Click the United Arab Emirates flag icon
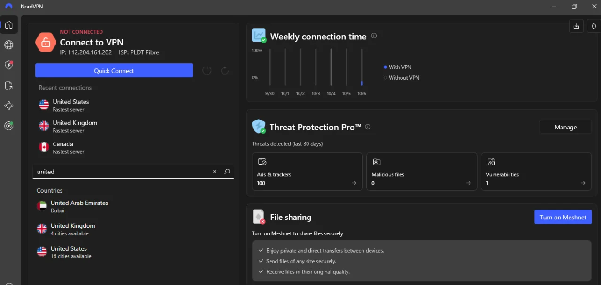601x285 pixels. pyautogui.click(x=42, y=206)
